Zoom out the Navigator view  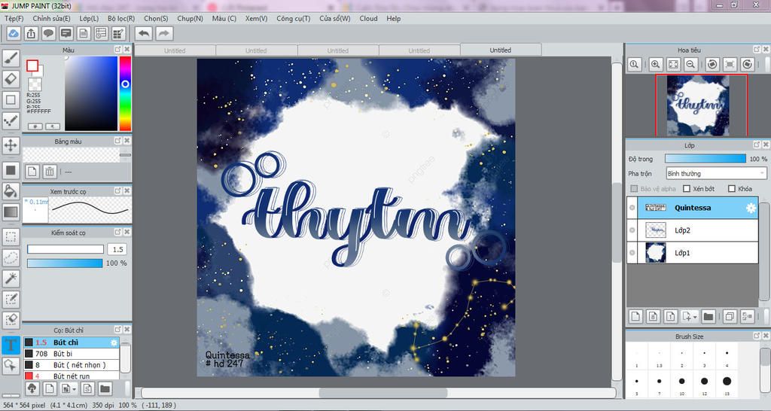[691, 65]
